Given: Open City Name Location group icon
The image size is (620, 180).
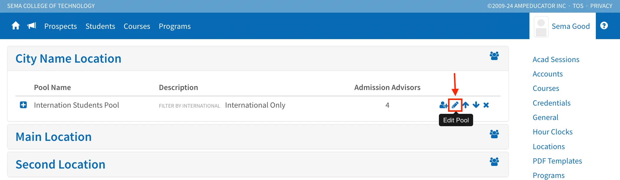Looking at the screenshot, I should click(x=494, y=56).
